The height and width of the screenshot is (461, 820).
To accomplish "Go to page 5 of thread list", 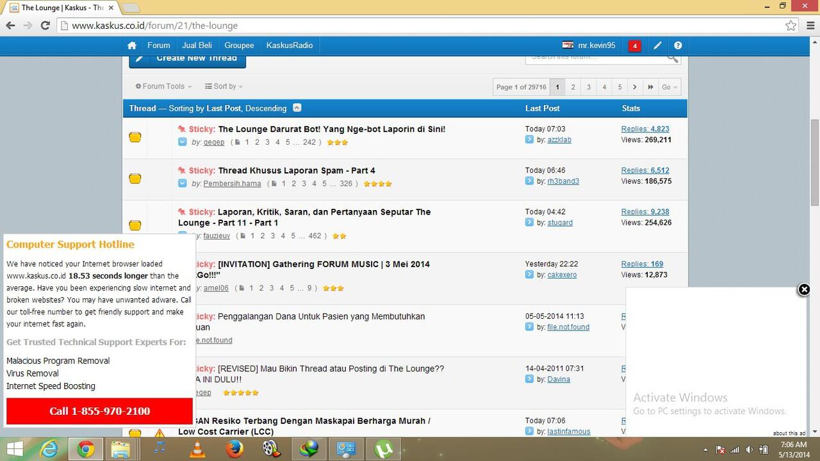I will pyautogui.click(x=619, y=87).
